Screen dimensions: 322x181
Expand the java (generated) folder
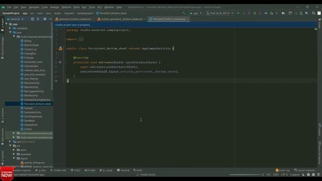[10, 142]
